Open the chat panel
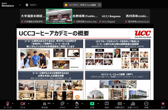The width and height of the screenshot is (168, 110). [x=63, y=105]
